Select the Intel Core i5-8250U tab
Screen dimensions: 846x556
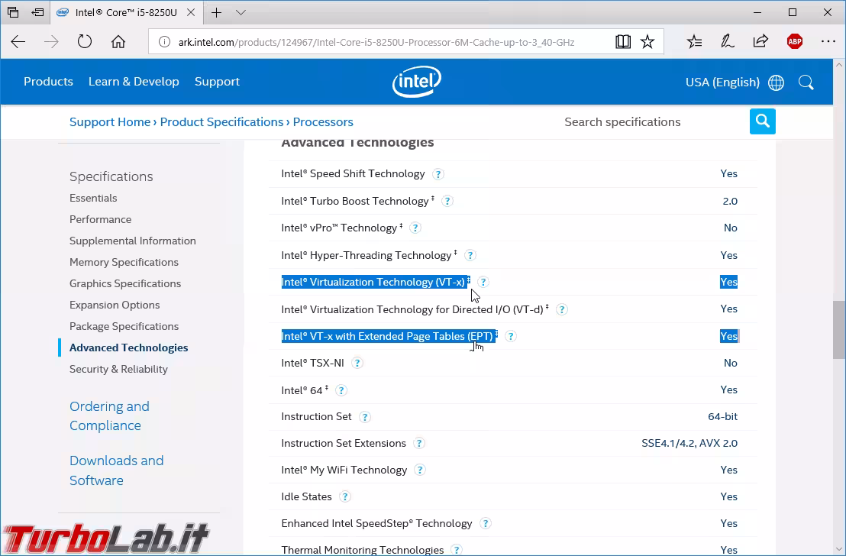(122, 13)
